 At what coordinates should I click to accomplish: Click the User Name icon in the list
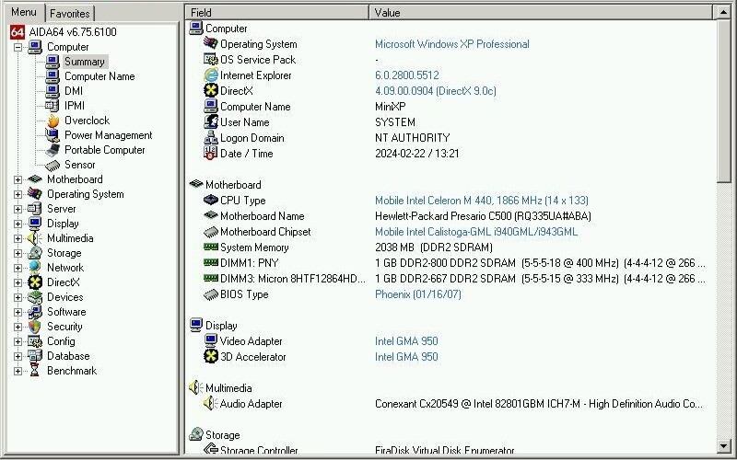(x=211, y=122)
